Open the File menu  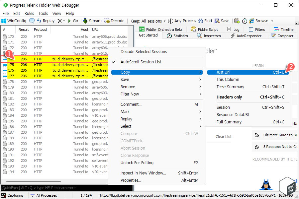pos(6,13)
